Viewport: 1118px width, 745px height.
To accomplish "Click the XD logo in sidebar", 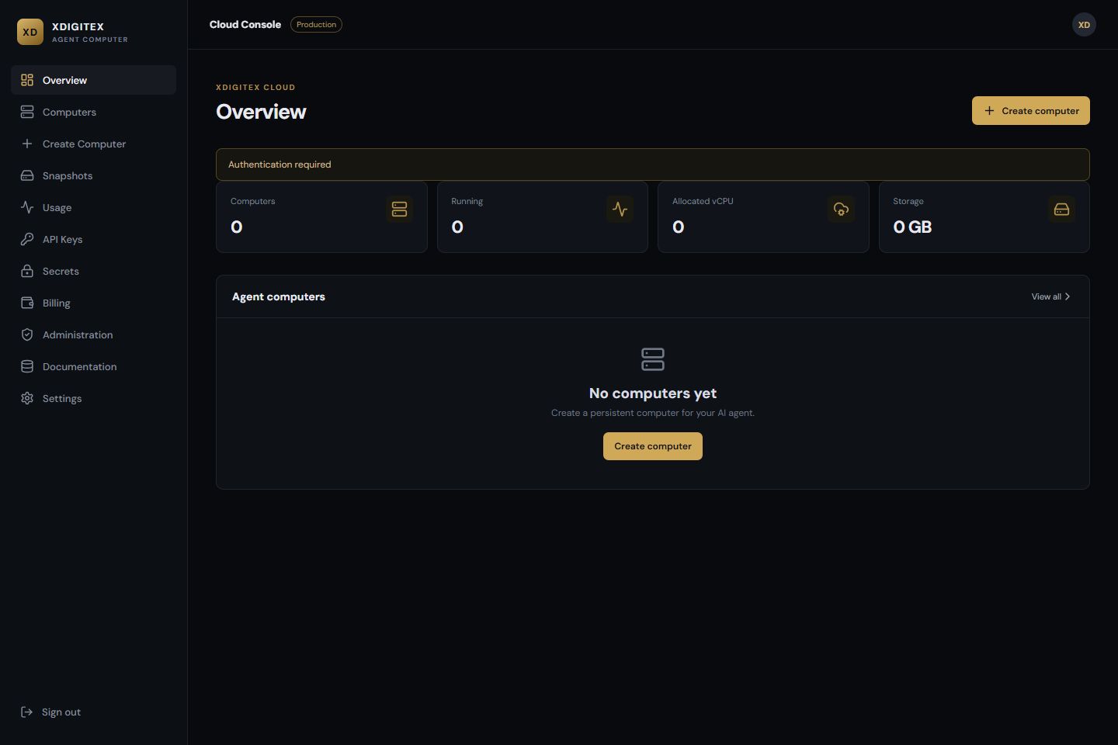I will tap(30, 32).
